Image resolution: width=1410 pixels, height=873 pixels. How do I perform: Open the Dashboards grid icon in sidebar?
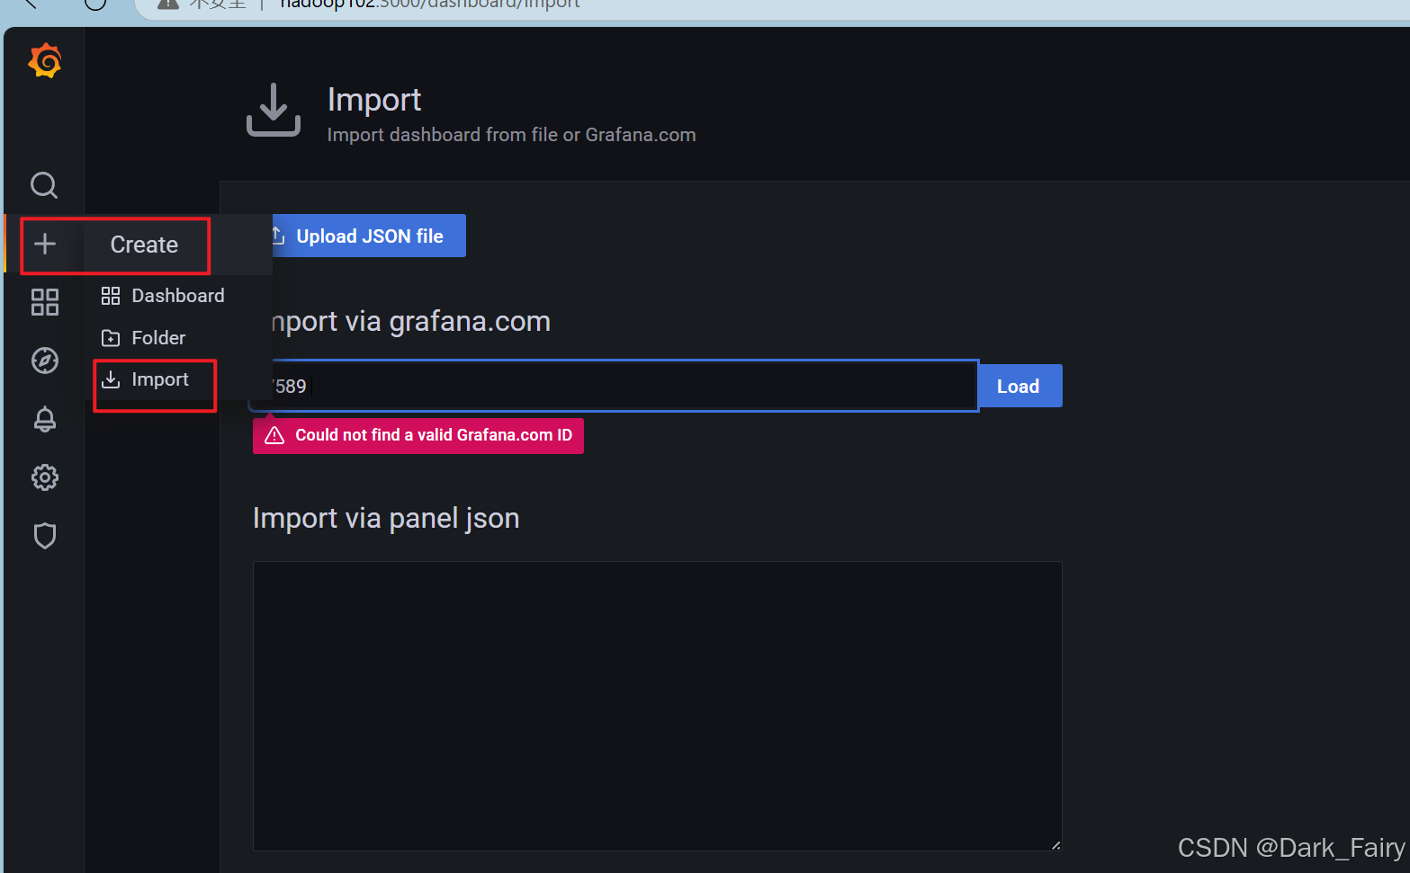point(45,302)
